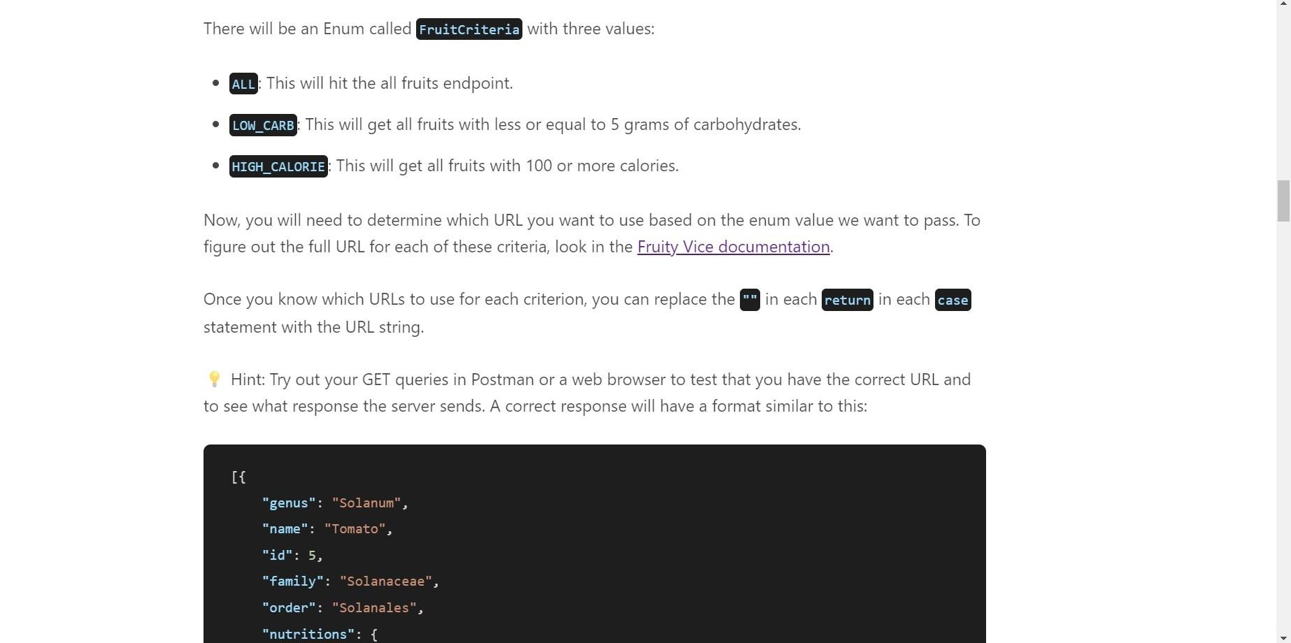The height and width of the screenshot is (643, 1291).
Task: Select the FruitCriteria inline code badge
Action: (x=469, y=29)
